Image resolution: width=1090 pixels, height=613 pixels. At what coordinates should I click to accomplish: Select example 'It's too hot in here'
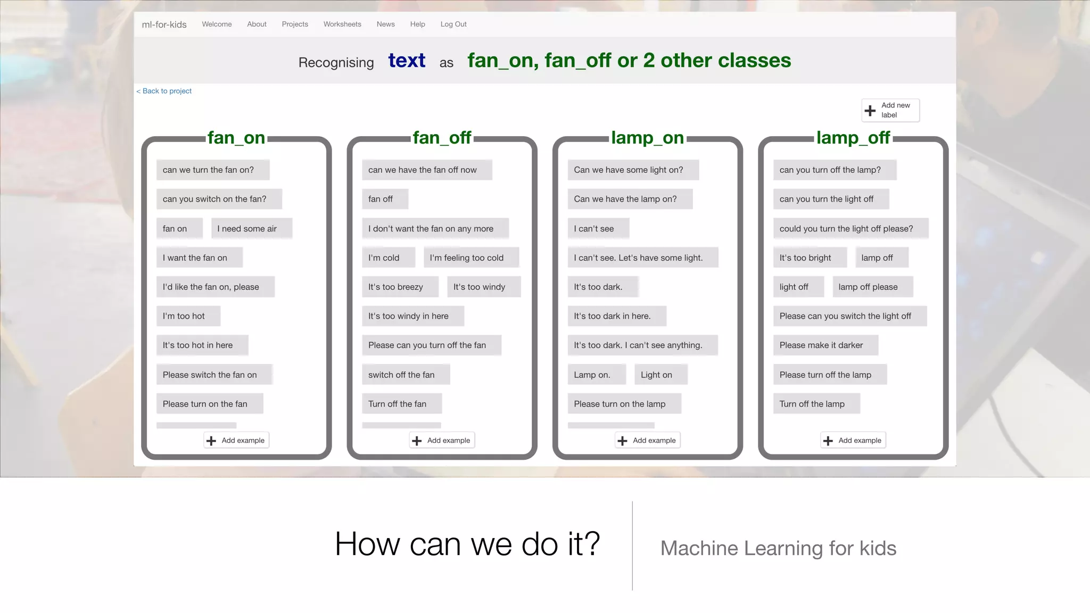click(202, 345)
